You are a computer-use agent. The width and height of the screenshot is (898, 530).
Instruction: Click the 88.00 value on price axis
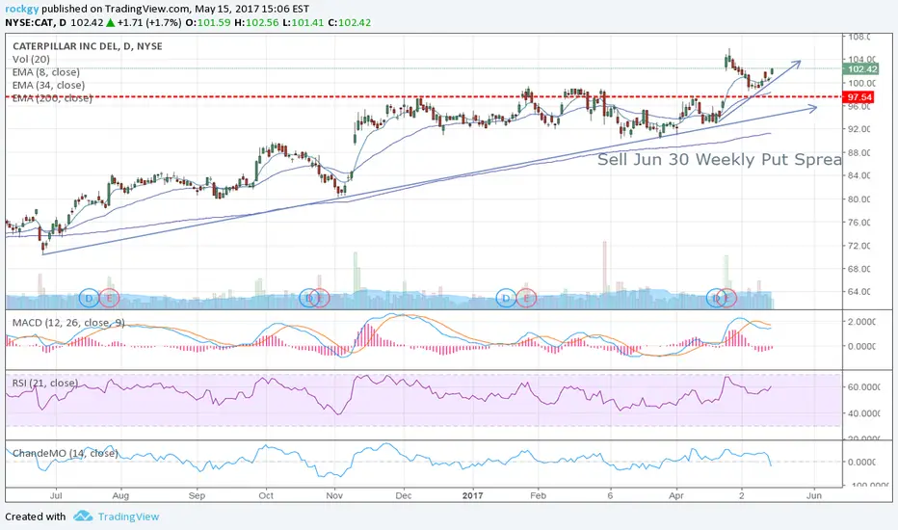pos(859,152)
